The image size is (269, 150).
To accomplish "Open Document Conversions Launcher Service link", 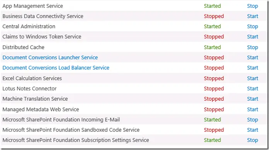I will pyautogui.click(x=50, y=57).
